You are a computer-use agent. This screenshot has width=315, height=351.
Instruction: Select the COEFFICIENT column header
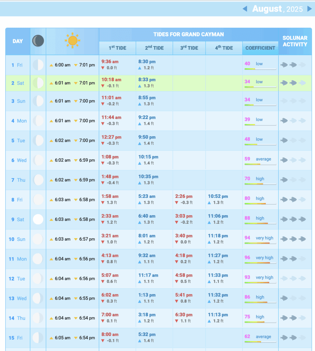[x=260, y=48]
